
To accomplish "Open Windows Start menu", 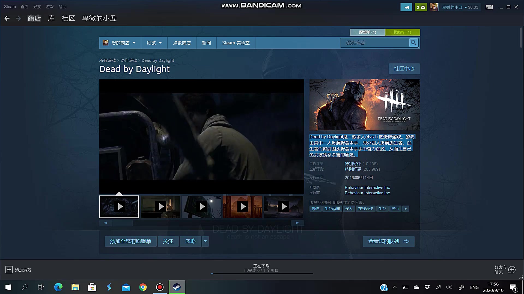I will point(8,287).
